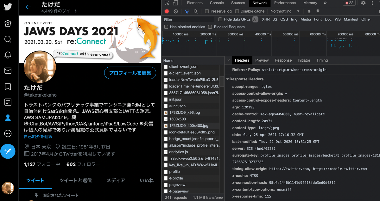Viewport: 380px width, 201px height.
Task: Open the Explore search icon in sidebar
Action: pyautogui.click(x=8, y=39)
